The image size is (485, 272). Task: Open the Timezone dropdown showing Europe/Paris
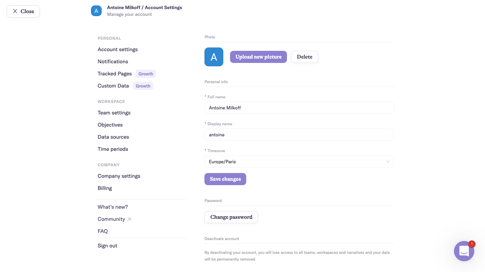click(x=299, y=162)
